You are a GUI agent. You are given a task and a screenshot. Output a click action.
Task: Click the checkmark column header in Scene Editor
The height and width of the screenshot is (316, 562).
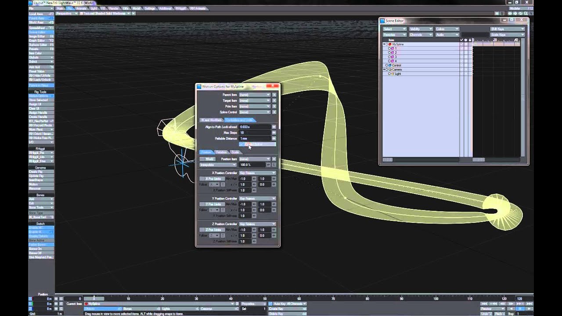coord(461,40)
